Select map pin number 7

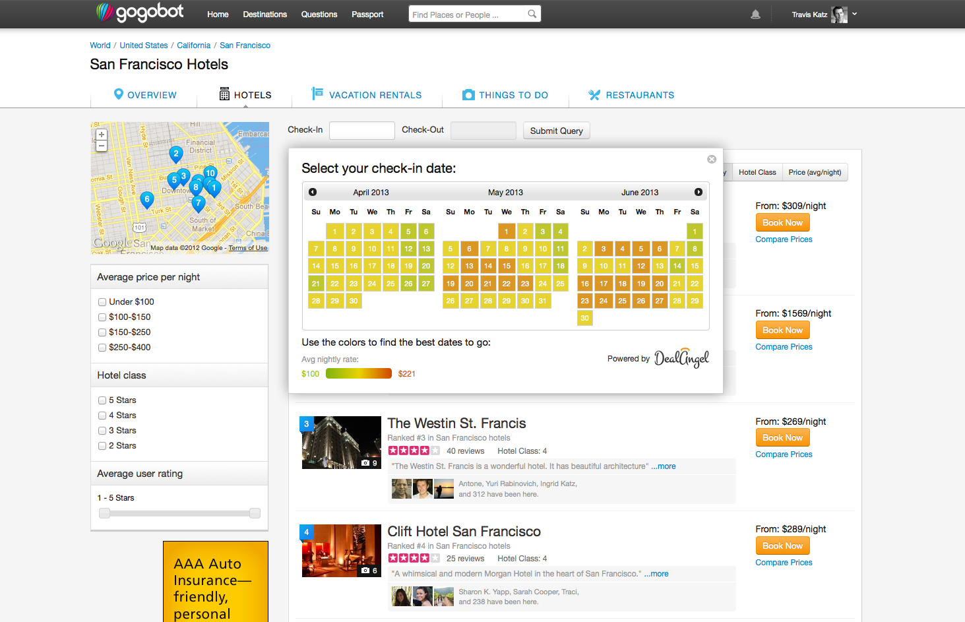[x=199, y=204]
